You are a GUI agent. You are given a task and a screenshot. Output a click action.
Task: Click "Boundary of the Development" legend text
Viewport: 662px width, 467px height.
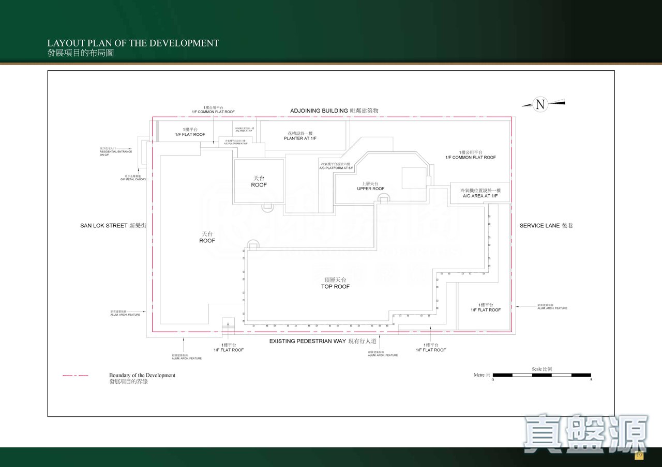(x=142, y=375)
